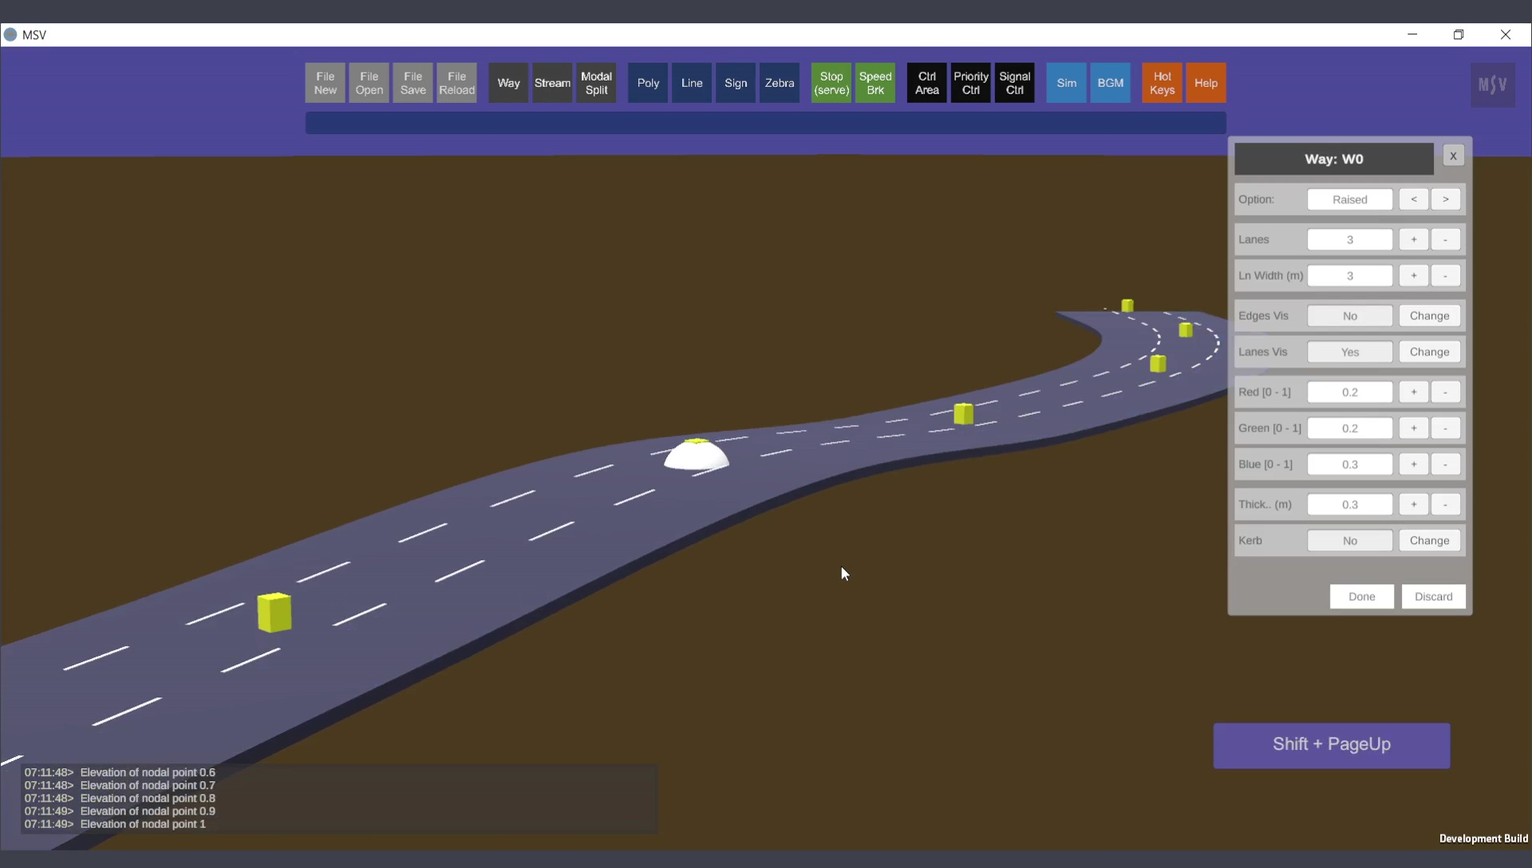This screenshot has width=1532, height=868.
Task: Go to next Option with right arrow
Action: (x=1445, y=199)
